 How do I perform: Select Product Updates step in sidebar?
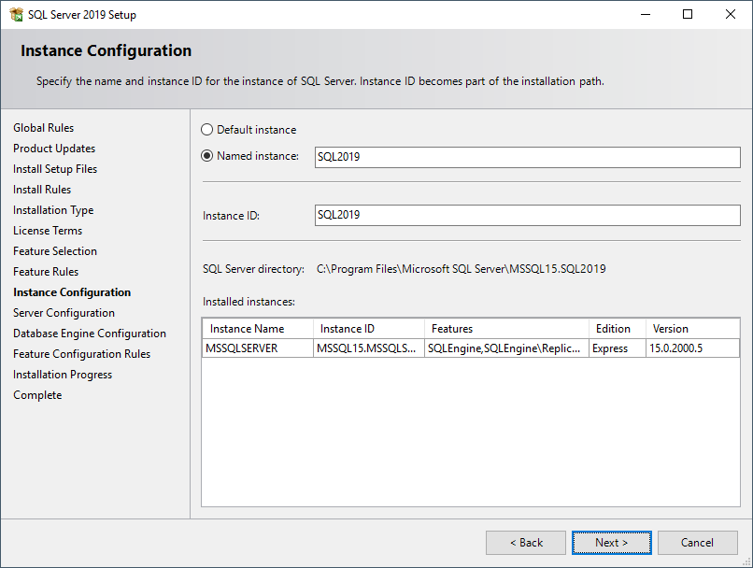(54, 149)
